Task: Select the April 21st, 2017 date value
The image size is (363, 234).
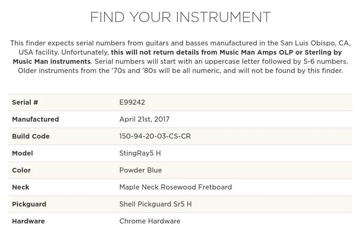Action: [144, 119]
